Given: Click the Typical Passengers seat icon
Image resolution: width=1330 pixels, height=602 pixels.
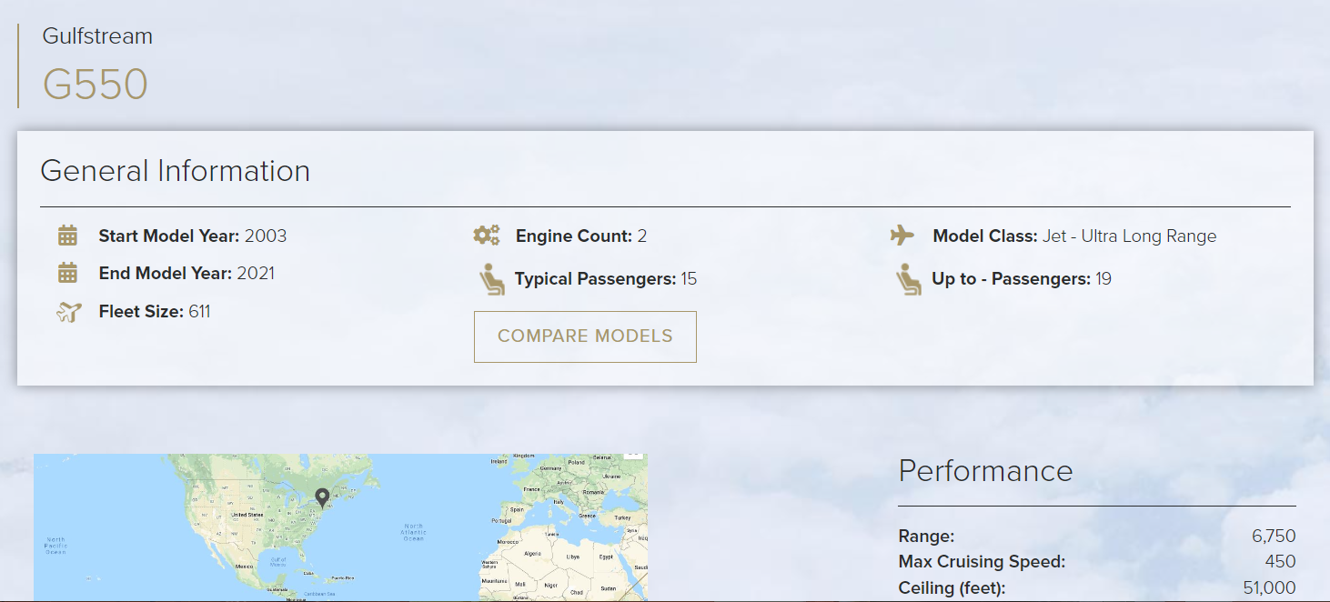Looking at the screenshot, I should pos(491,279).
